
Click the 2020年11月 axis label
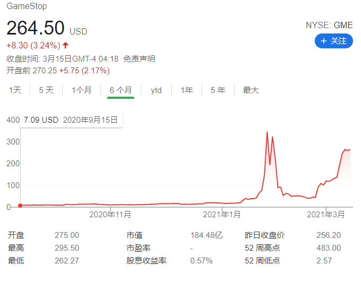point(110,215)
